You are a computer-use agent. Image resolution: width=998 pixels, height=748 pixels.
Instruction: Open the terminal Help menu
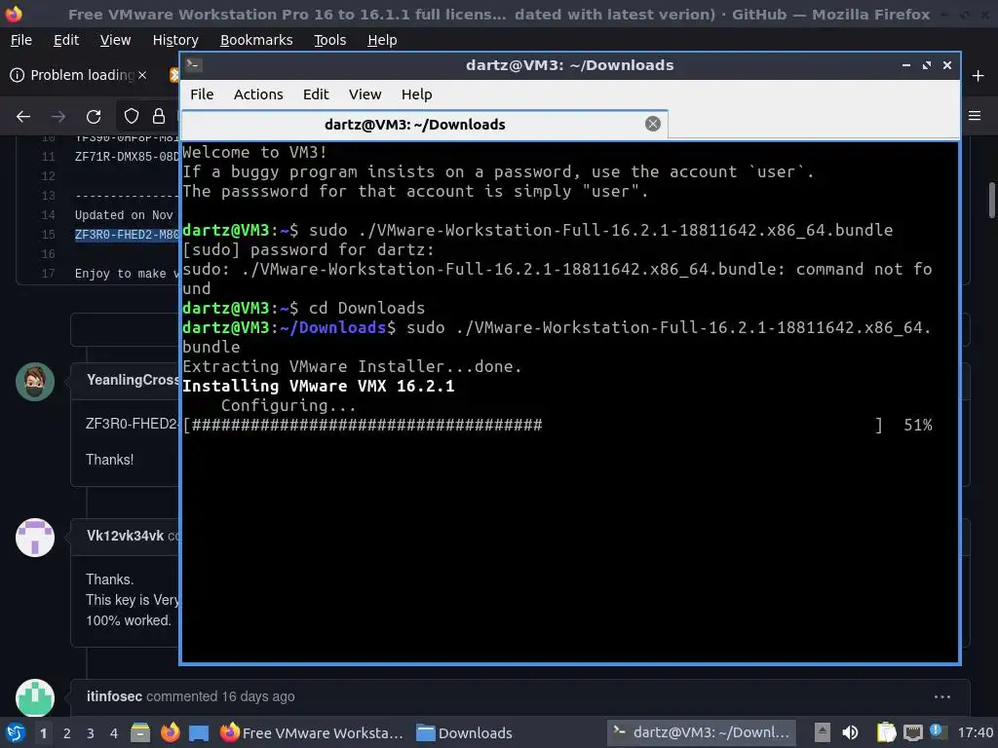(x=416, y=94)
